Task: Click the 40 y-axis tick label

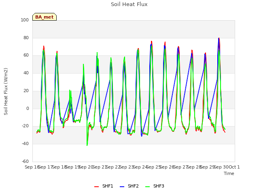Action: point(26,73)
